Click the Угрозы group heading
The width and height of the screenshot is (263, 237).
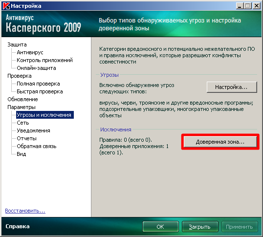(x=110, y=75)
